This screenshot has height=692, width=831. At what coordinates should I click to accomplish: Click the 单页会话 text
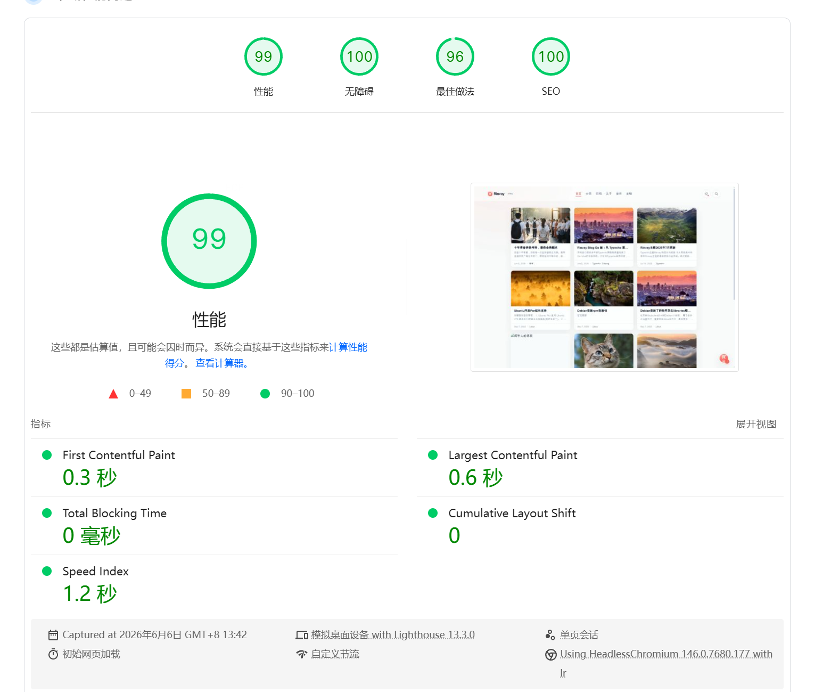pos(579,635)
